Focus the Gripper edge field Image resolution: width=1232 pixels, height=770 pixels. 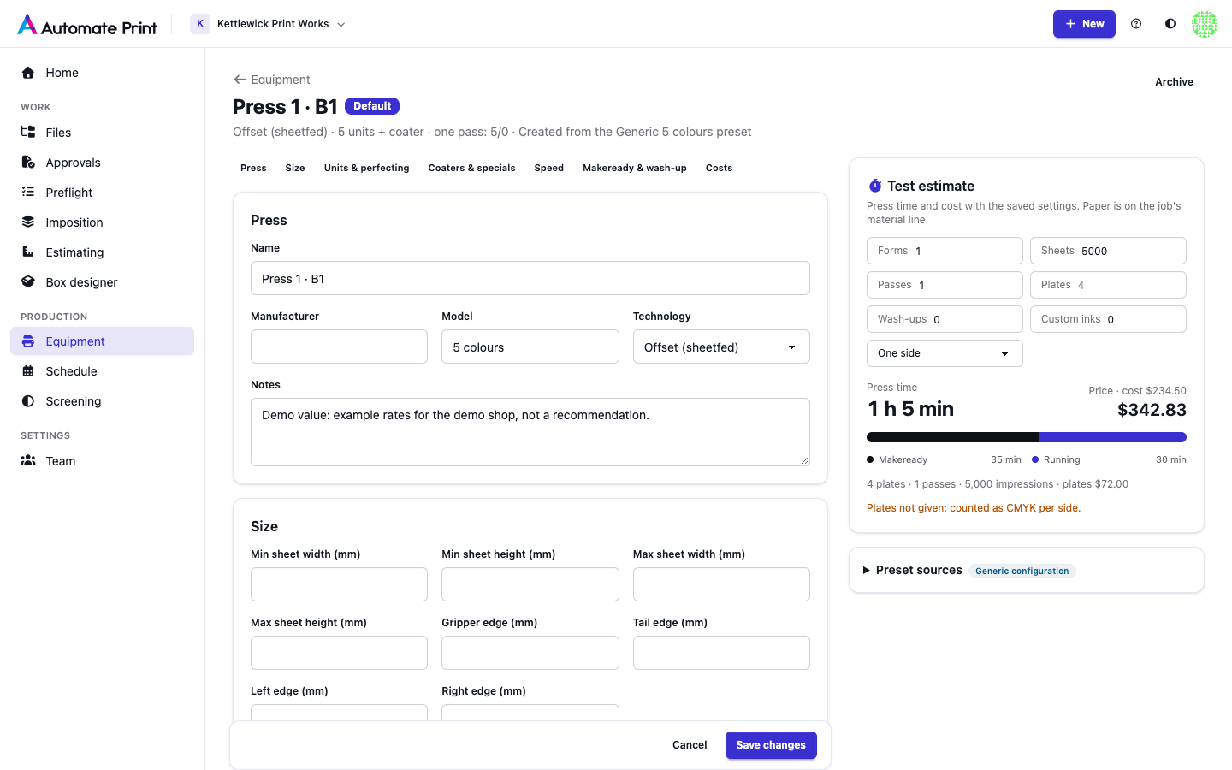point(530,653)
